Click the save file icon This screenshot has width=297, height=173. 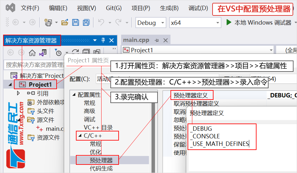75,22
